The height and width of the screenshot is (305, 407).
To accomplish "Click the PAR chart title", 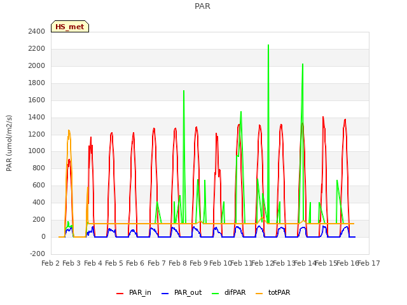I will [x=202, y=6].
